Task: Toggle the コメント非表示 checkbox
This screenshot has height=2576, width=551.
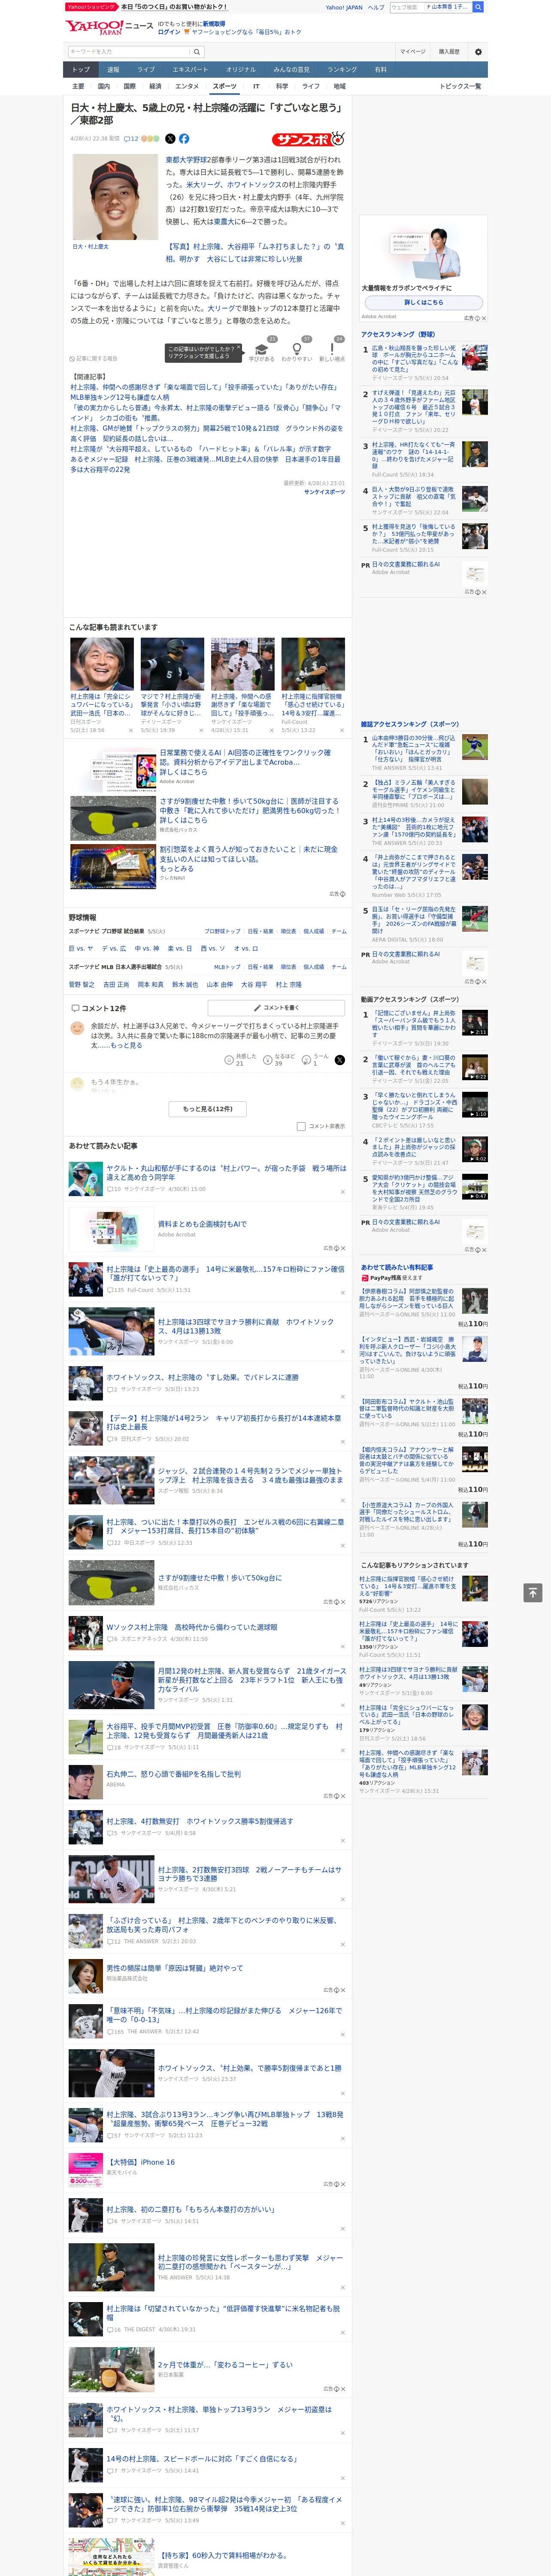Action: point(301,1126)
